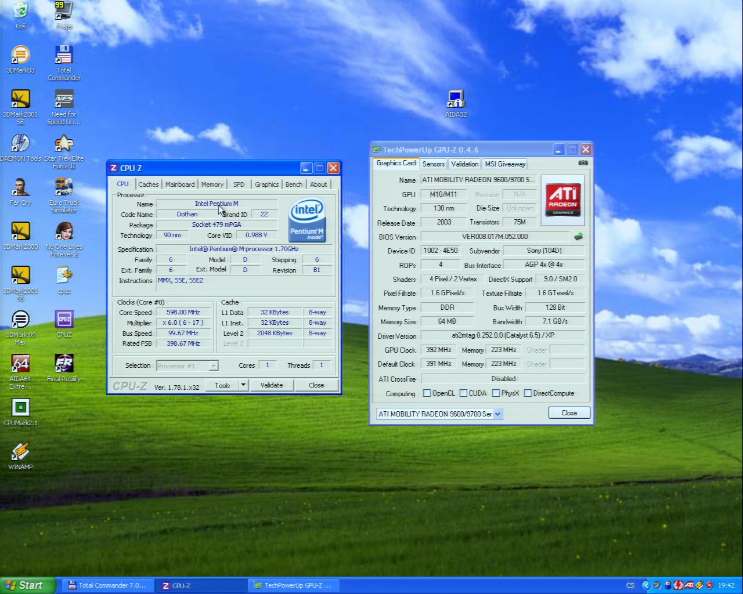Click the Validate button in CPU-Z

[272, 385]
